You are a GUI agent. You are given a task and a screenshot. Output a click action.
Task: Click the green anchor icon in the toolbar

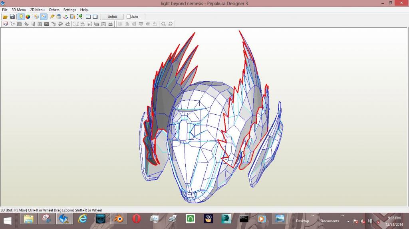click(x=66, y=17)
